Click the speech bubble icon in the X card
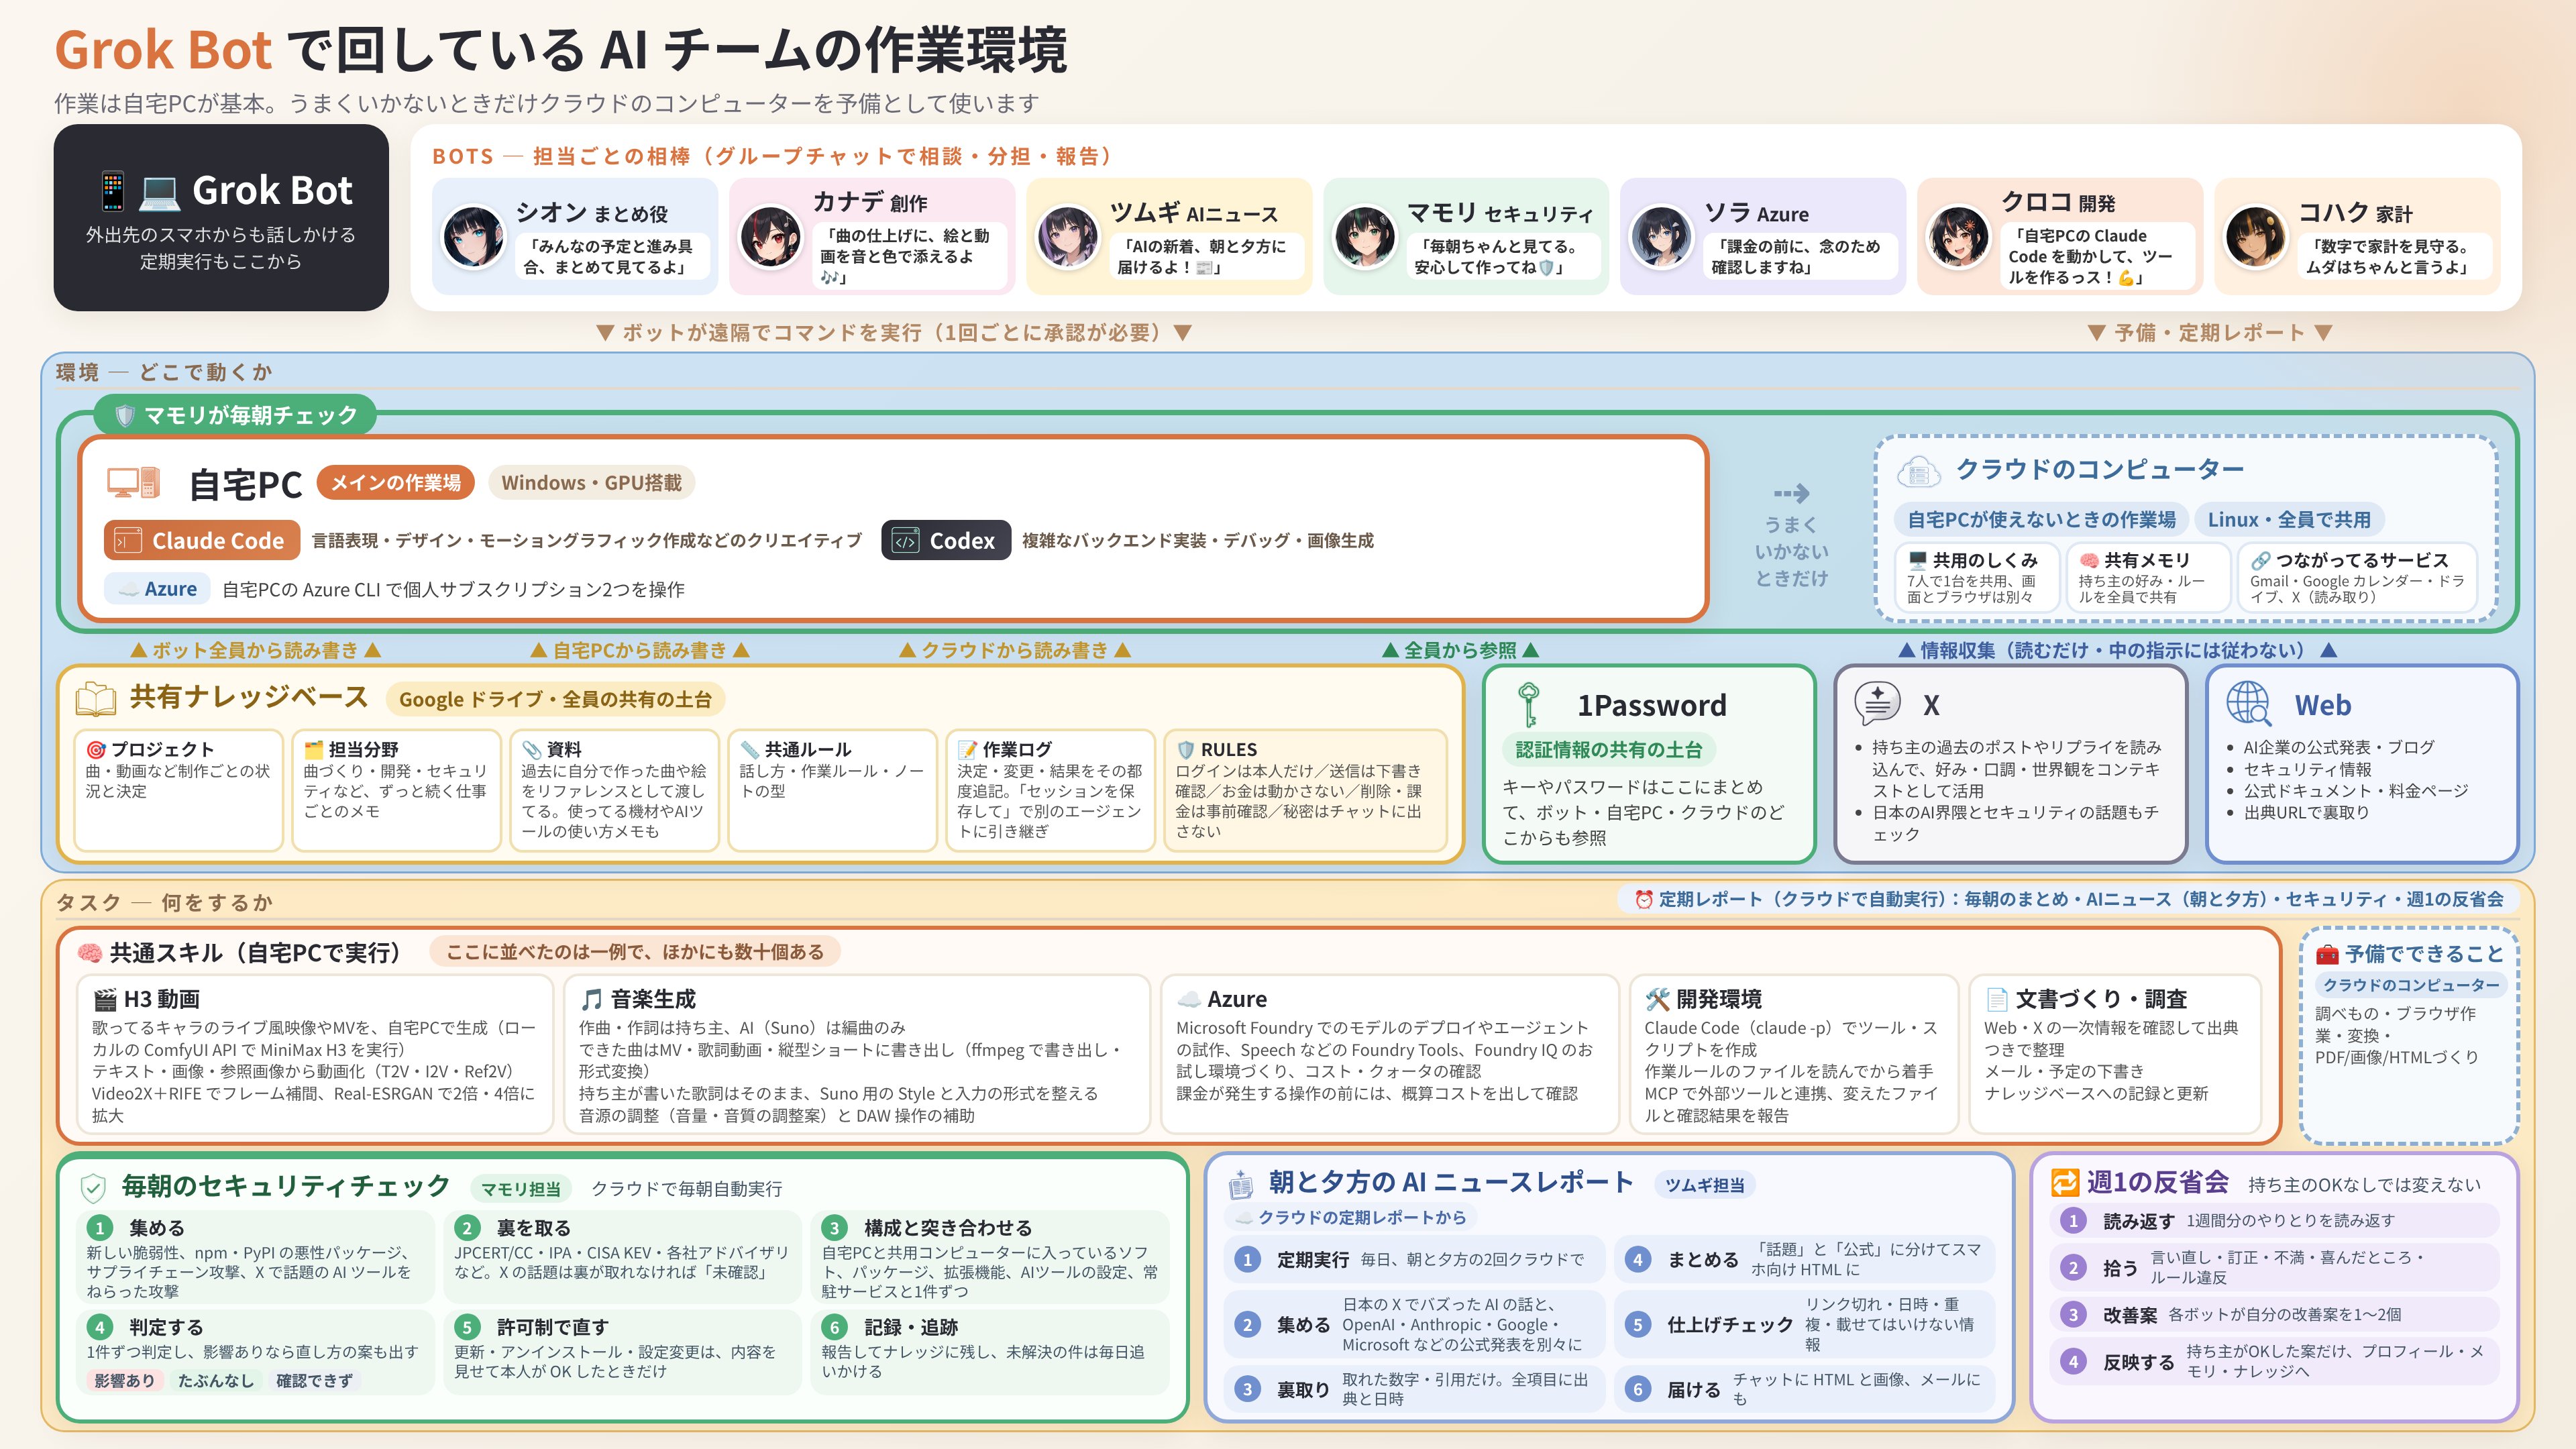The width and height of the screenshot is (2576, 1449). coord(1877,704)
